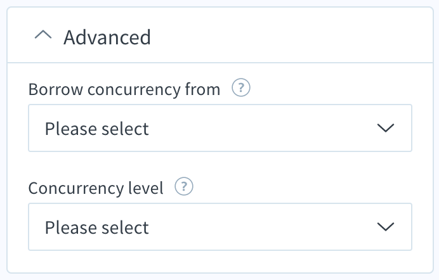Click the Borrow concurrency from label
This screenshot has height=280, width=439.
[124, 89]
